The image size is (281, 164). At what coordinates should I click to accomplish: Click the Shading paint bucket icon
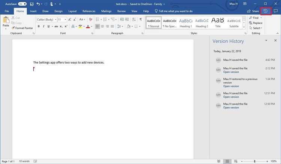(129, 26)
